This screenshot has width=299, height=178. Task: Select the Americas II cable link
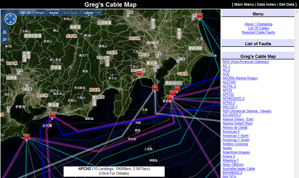pyautogui.click(x=231, y=131)
